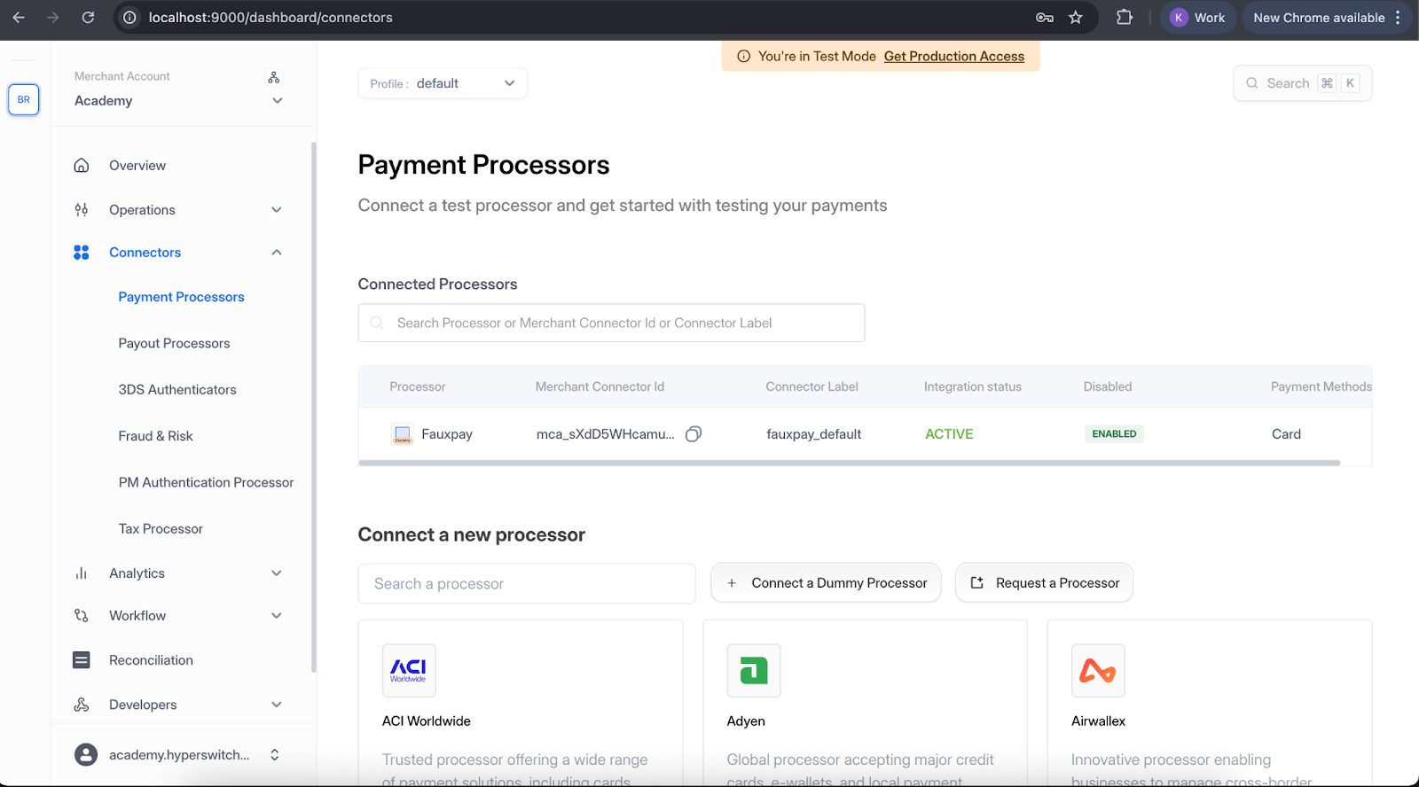Focus the Search a processor field

point(526,584)
